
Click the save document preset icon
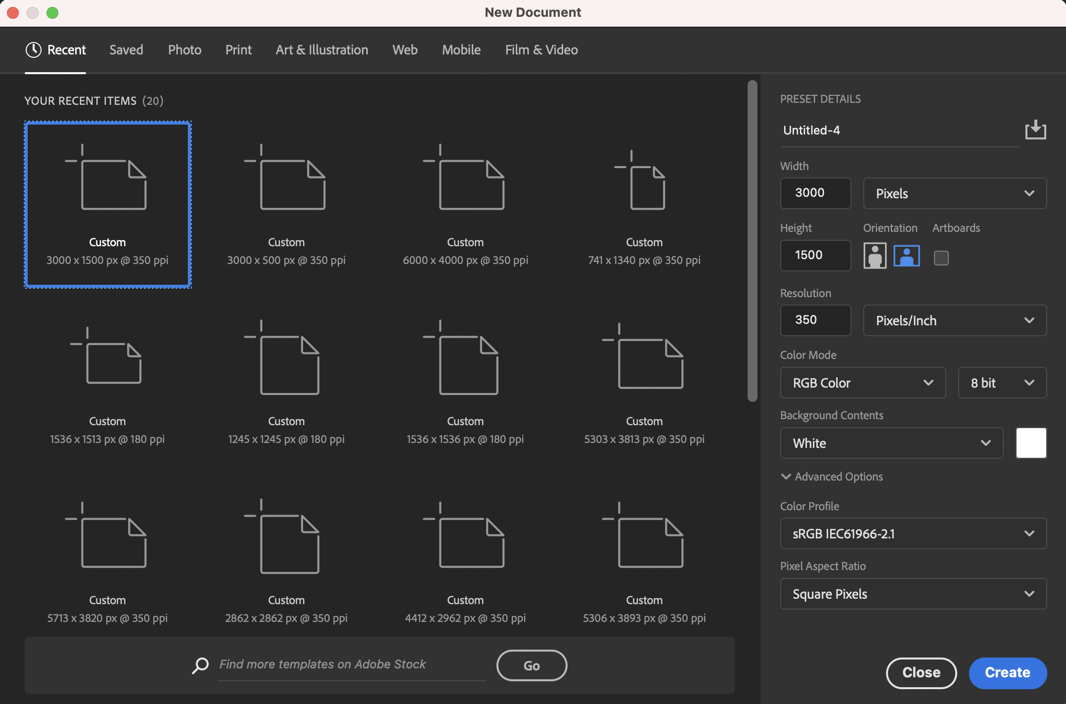1035,130
